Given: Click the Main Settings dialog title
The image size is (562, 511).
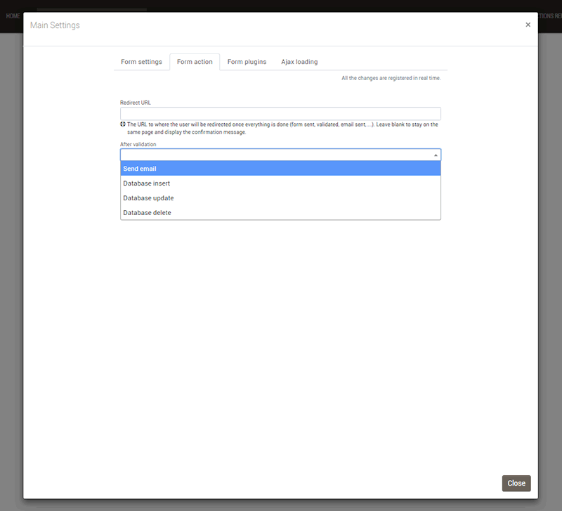Looking at the screenshot, I should click(55, 25).
